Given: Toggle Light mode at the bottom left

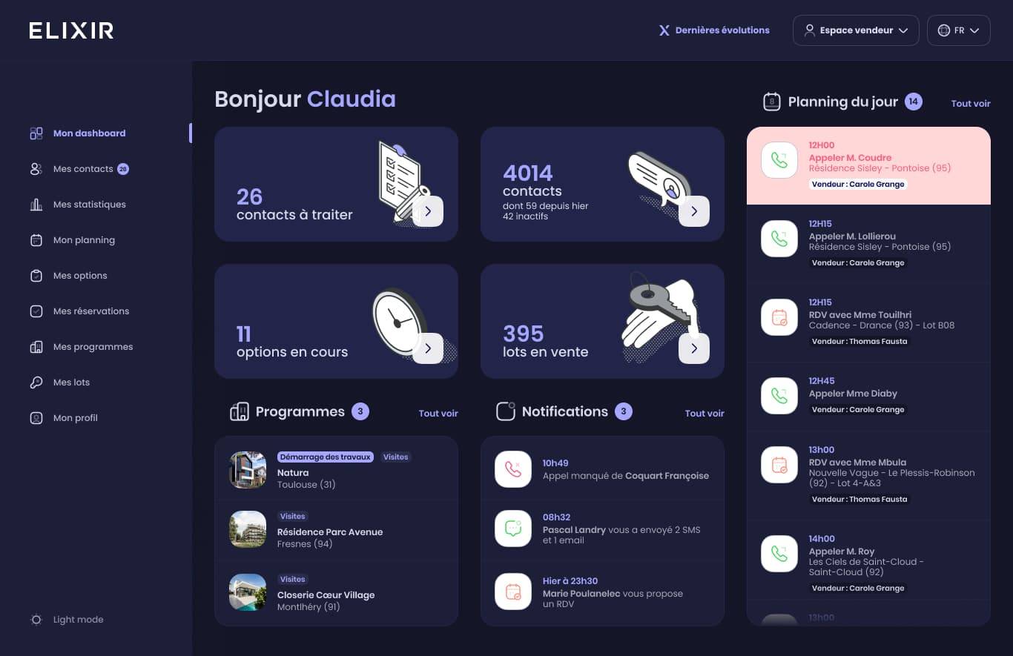Looking at the screenshot, I should (x=36, y=620).
